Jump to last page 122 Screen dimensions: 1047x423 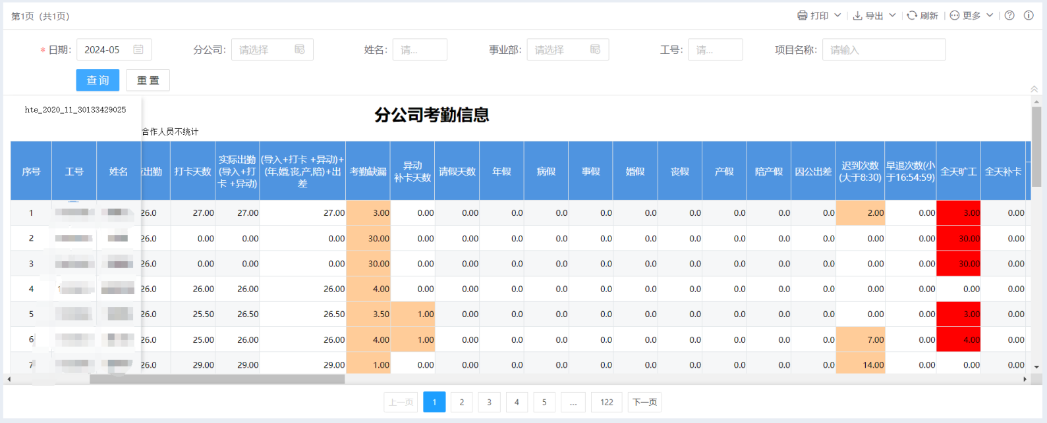pos(607,402)
